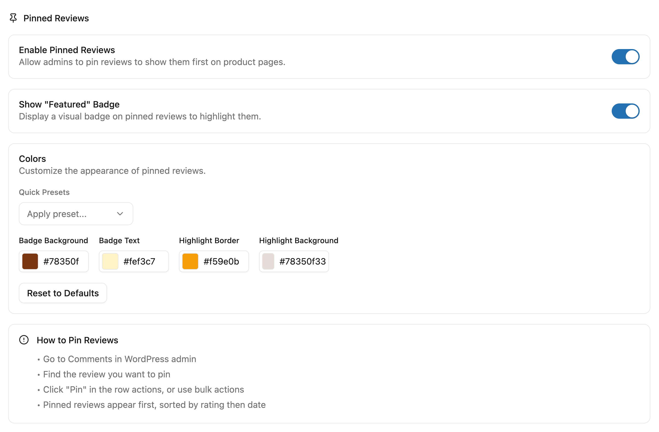Viewport: 659px width, 432px height.
Task: Click the Highlight Background color swatch
Action: (x=268, y=261)
